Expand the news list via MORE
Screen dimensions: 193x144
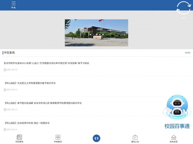[x=188, y=53]
